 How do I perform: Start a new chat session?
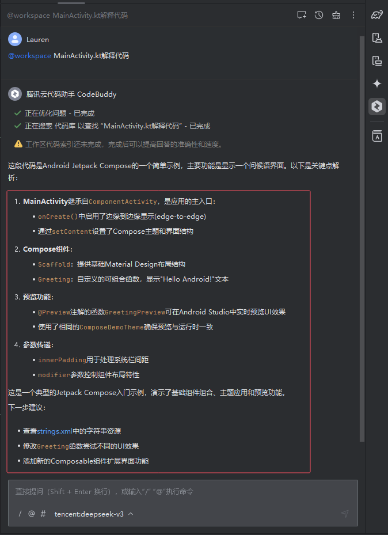[302, 15]
